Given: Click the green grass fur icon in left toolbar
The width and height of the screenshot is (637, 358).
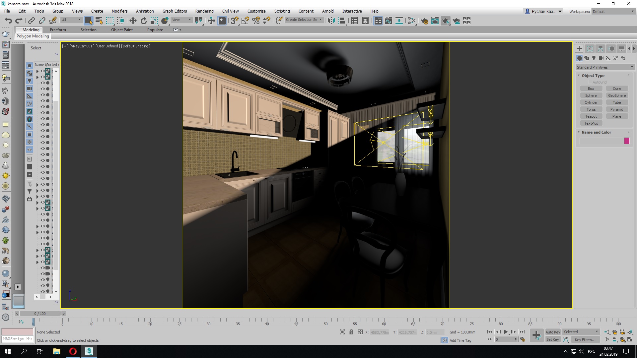Looking at the screenshot, I should (6, 240).
